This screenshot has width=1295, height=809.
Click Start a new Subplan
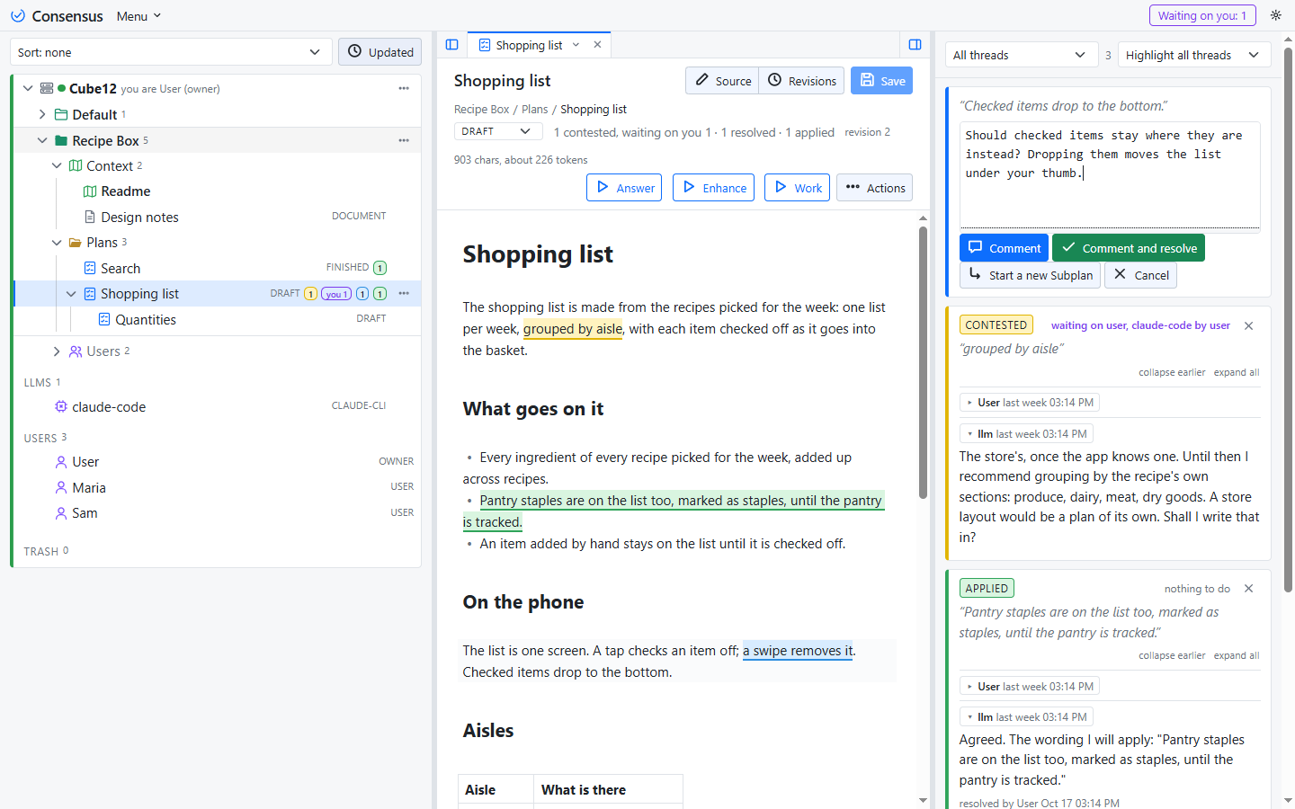pyautogui.click(x=1031, y=275)
